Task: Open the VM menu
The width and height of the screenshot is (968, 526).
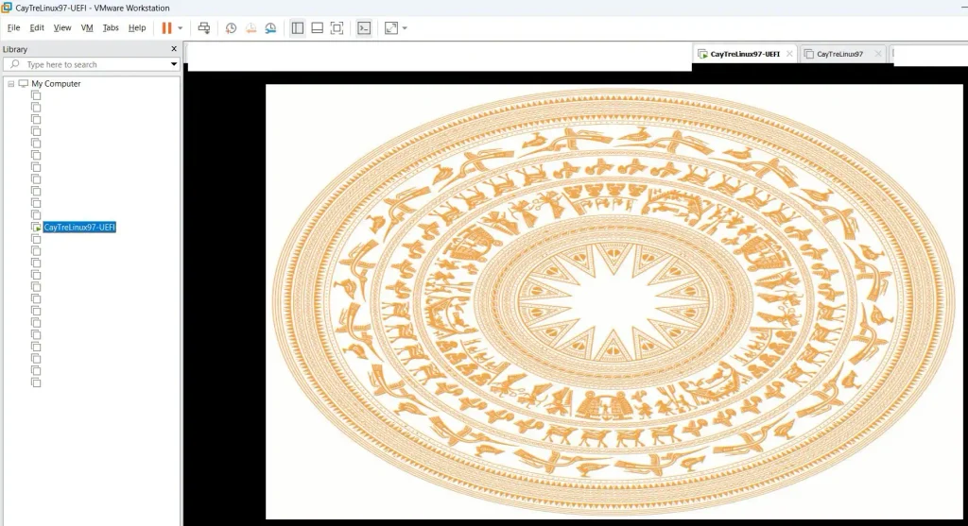Action: coord(87,27)
